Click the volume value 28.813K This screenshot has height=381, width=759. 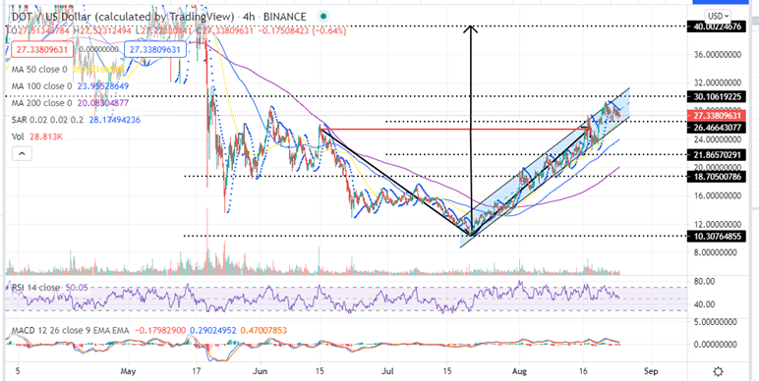coord(45,136)
